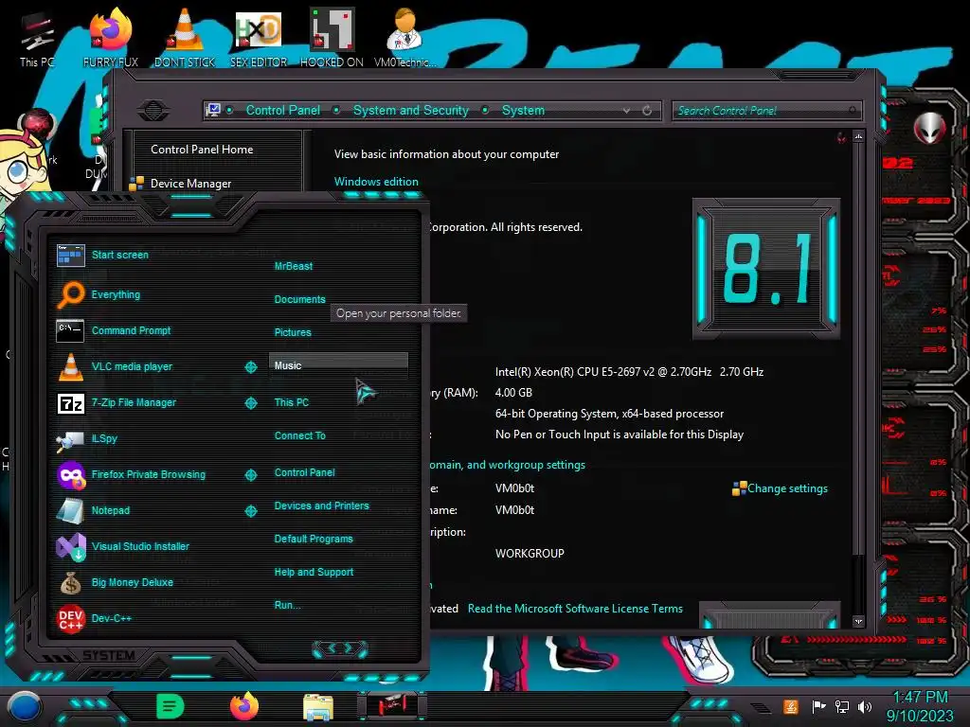Launch Big Money Deluxe icon
Viewport: 970px width, 727px height.
[70, 582]
